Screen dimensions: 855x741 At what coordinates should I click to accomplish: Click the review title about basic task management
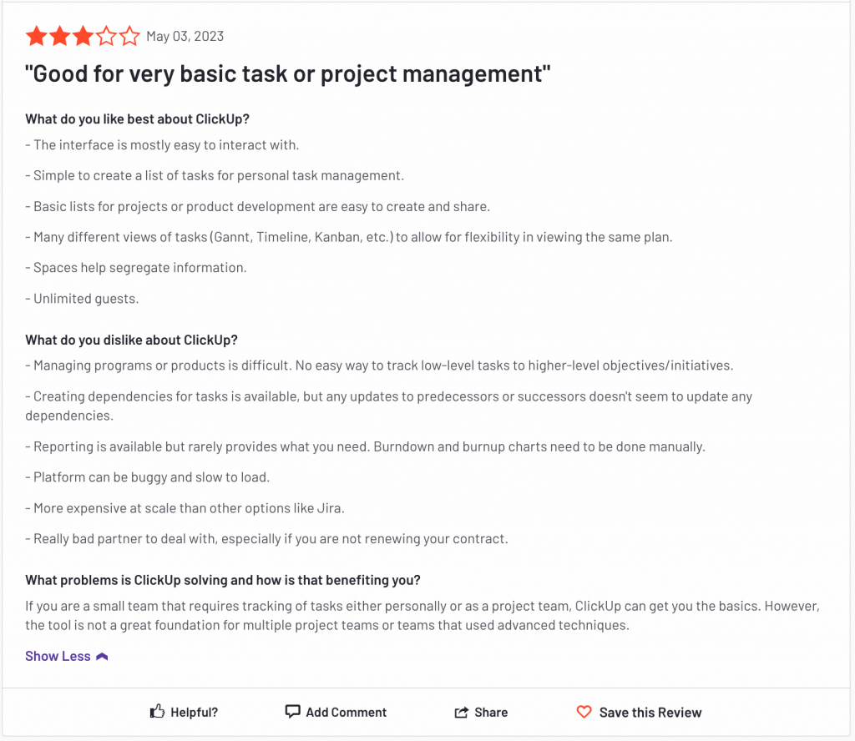coord(288,73)
